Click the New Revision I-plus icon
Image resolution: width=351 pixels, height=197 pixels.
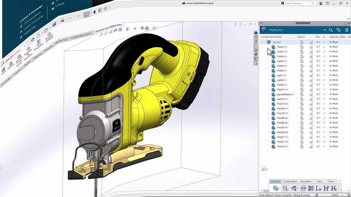click(x=318, y=188)
